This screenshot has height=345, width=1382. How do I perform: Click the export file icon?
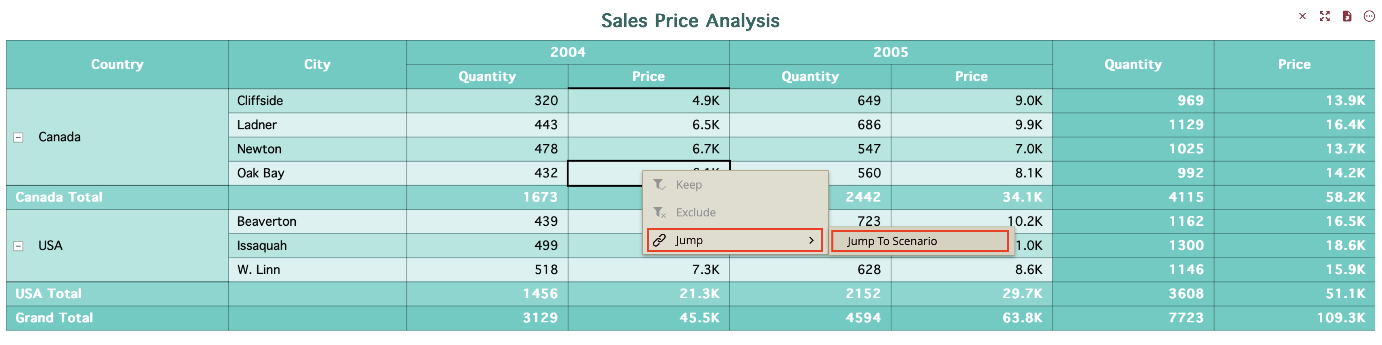pos(1347,16)
